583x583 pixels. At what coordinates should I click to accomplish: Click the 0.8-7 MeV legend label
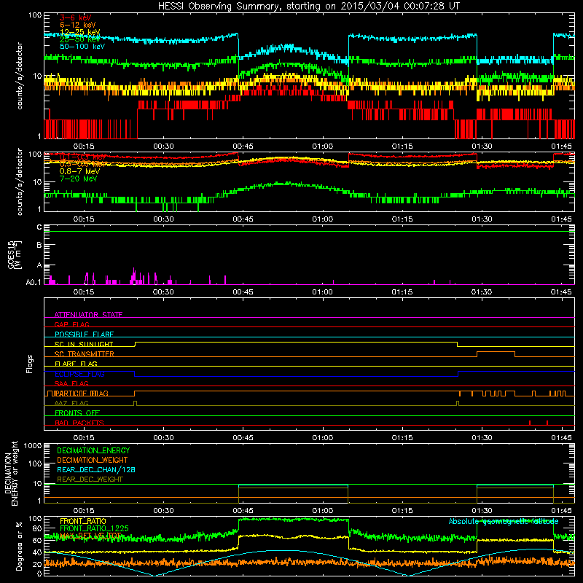click(80, 171)
